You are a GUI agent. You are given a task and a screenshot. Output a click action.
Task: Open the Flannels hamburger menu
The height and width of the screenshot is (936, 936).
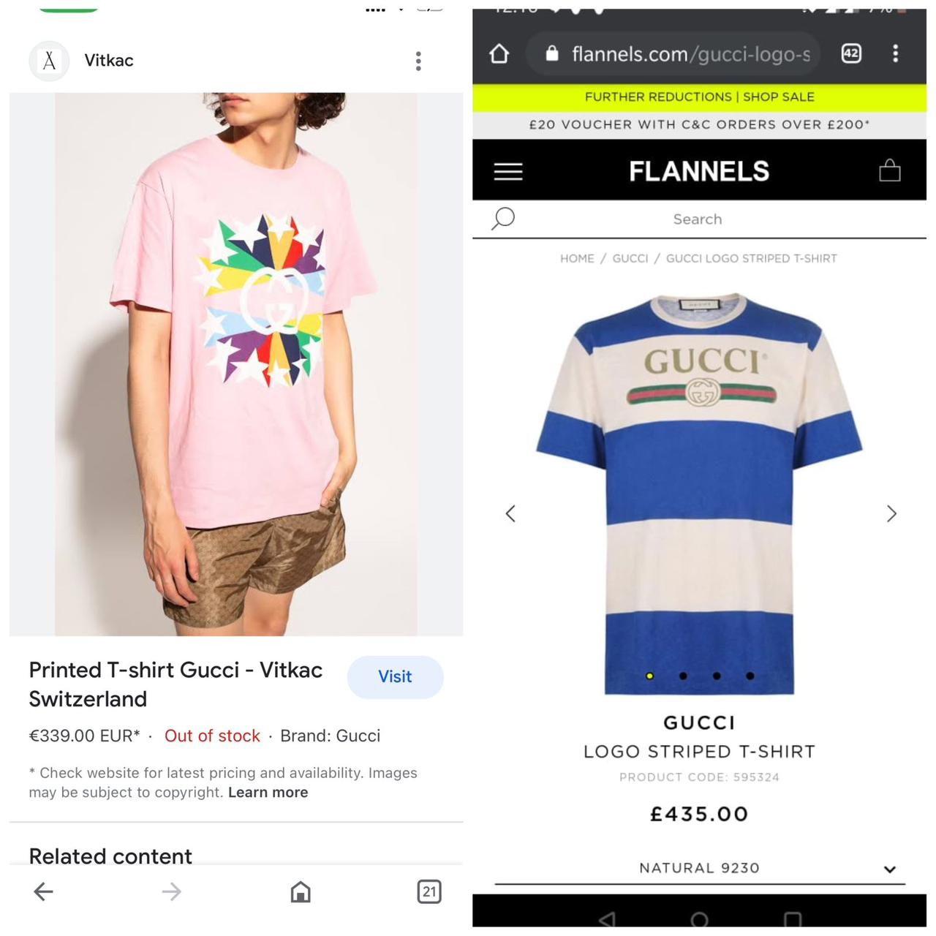pos(508,172)
